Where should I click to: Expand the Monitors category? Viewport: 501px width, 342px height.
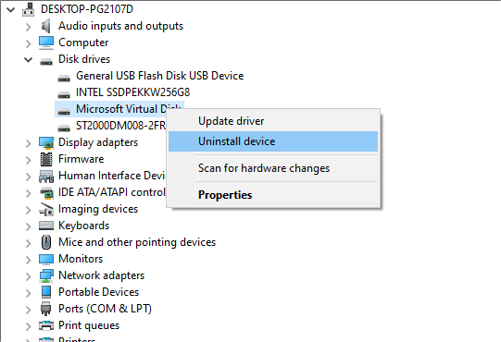pyautogui.click(x=29, y=260)
